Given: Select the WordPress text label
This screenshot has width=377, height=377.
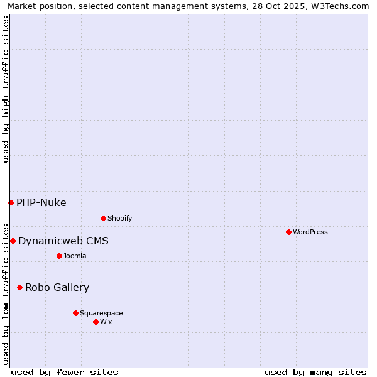Looking at the screenshot, I should [310, 232].
